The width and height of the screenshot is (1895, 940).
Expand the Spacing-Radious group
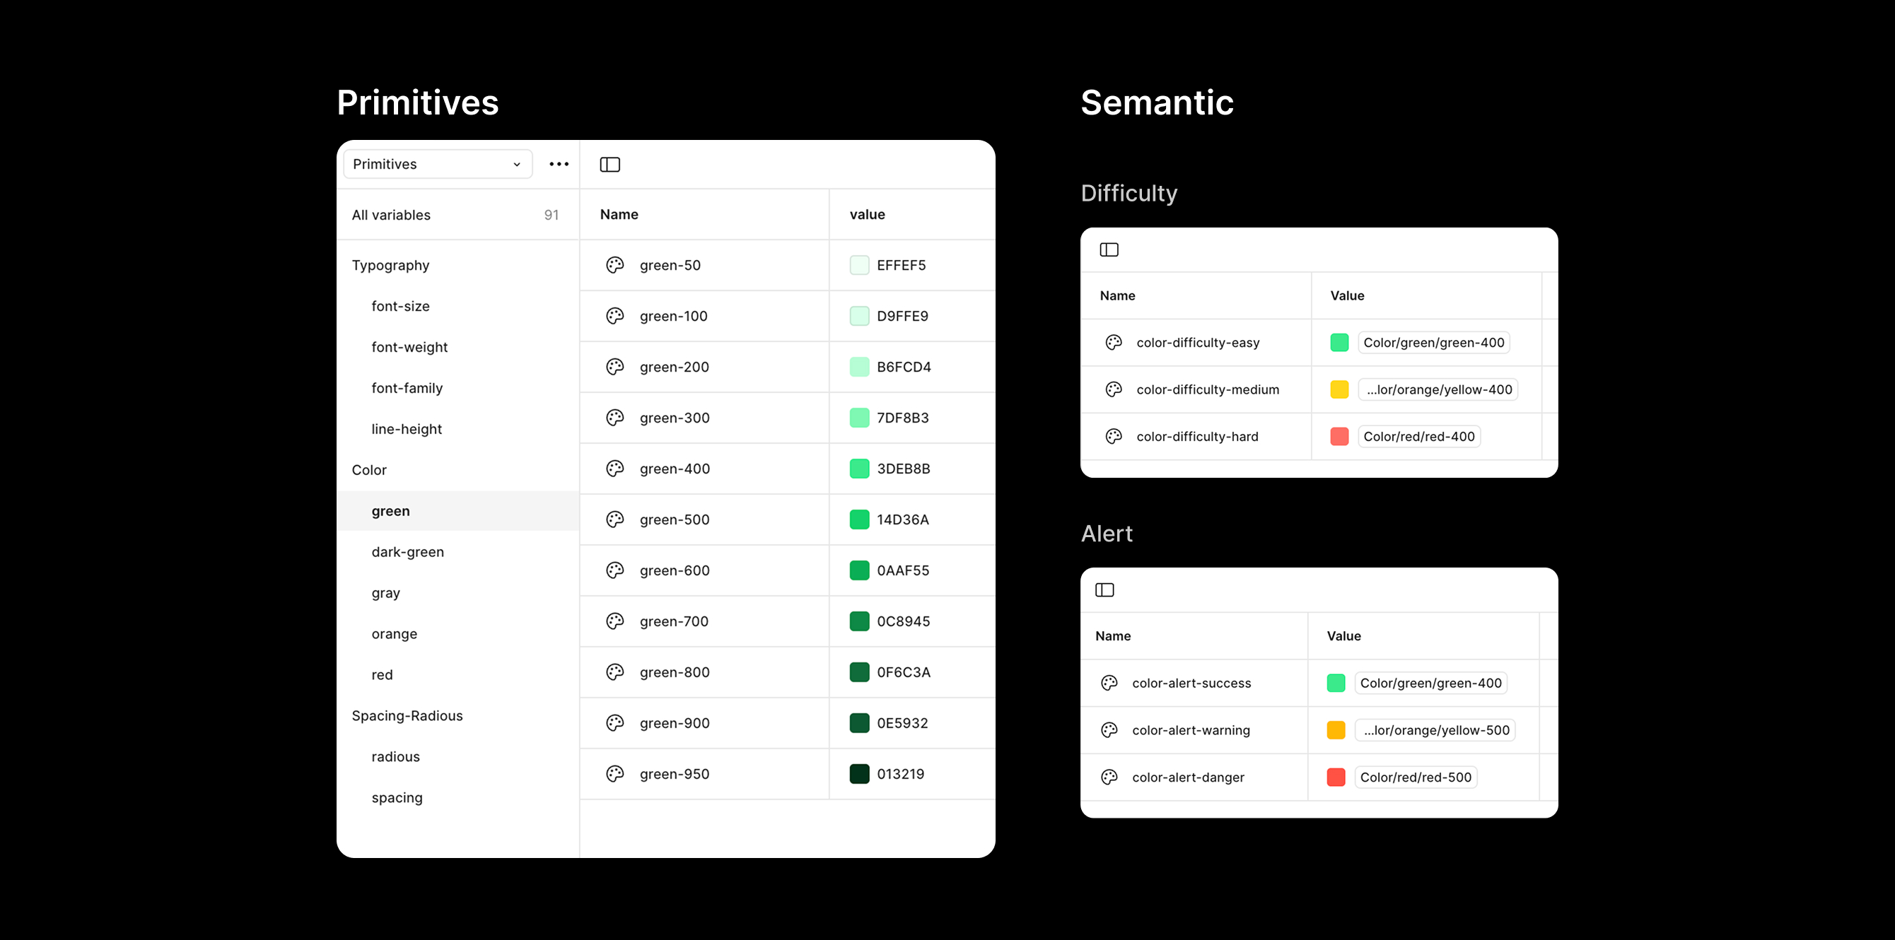point(407,716)
